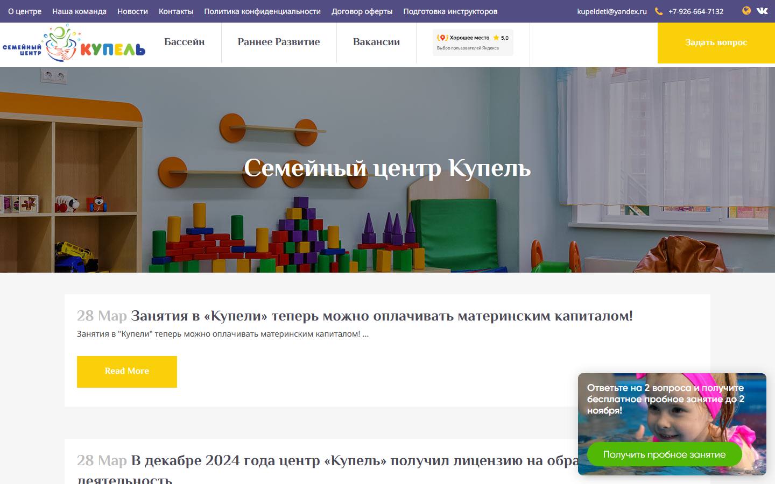Click Получить пробное занятие green button
The width and height of the screenshot is (775, 484).
pos(664,454)
